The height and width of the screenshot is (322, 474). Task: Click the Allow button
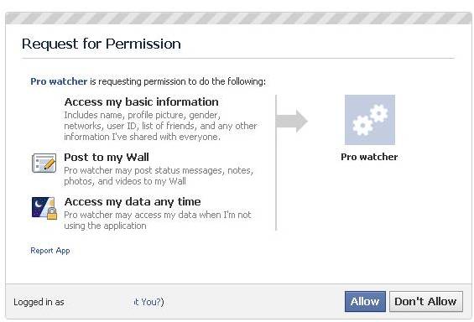click(x=365, y=301)
